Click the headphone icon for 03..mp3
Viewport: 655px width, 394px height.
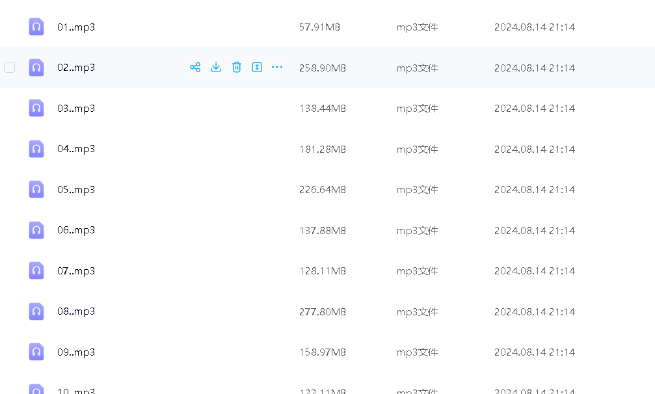tap(36, 108)
